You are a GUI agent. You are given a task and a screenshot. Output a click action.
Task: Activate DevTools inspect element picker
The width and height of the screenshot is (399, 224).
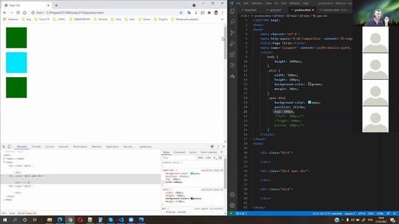tap(4, 147)
